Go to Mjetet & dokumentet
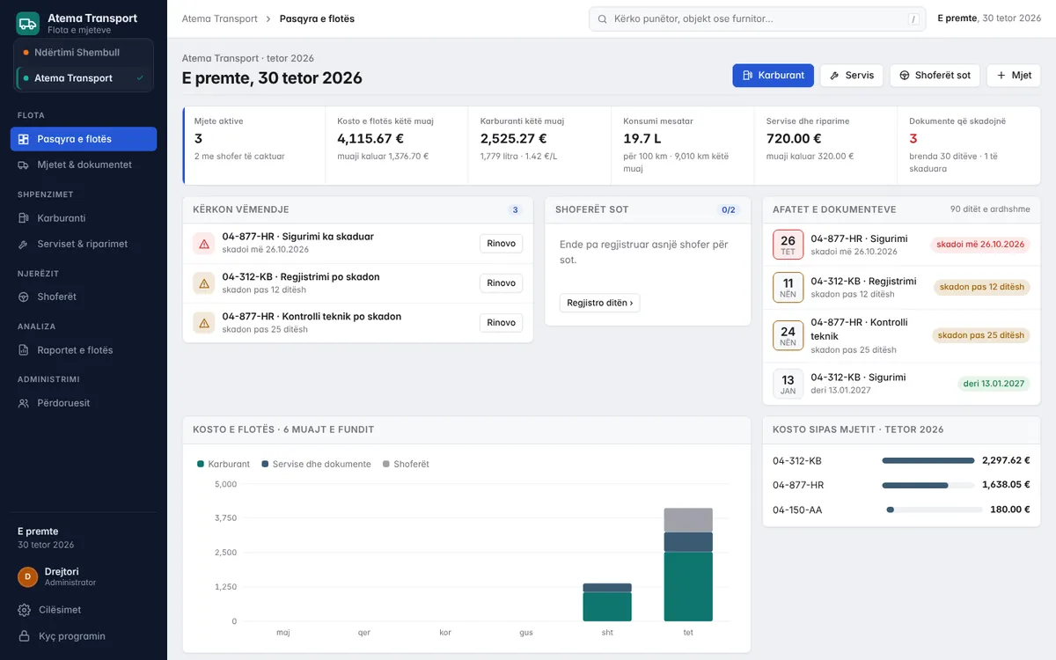Image resolution: width=1056 pixels, height=660 pixels. click(84, 165)
